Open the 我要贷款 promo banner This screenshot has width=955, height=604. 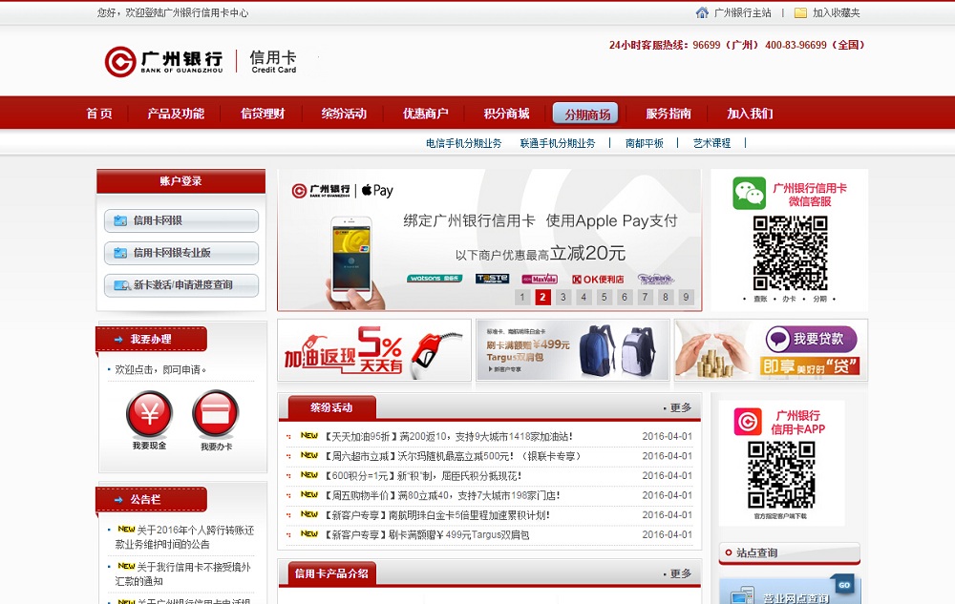coord(771,350)
